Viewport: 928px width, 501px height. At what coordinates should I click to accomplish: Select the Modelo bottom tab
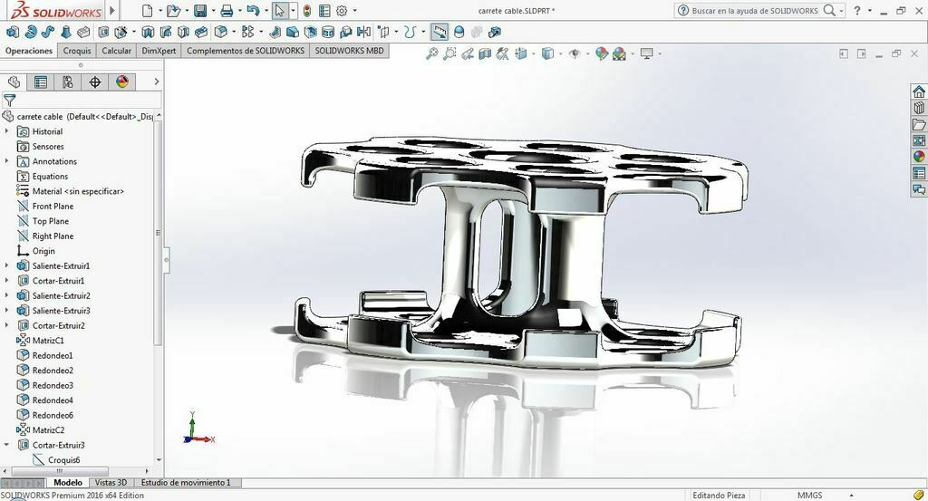click(67, 483)
